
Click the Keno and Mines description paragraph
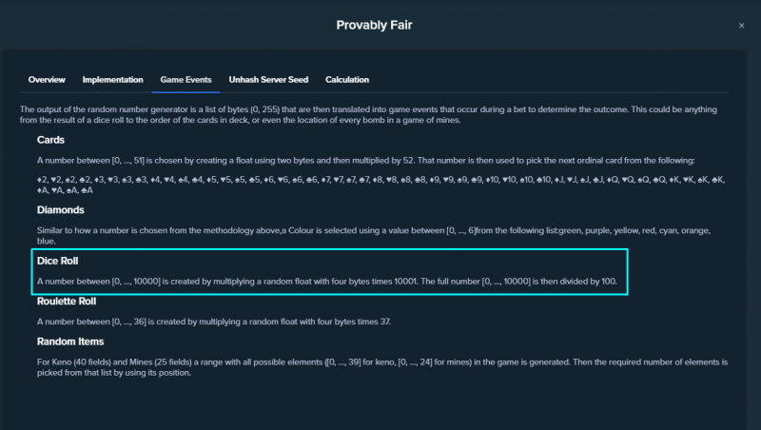pyautogui.click(x=382, y=367)
